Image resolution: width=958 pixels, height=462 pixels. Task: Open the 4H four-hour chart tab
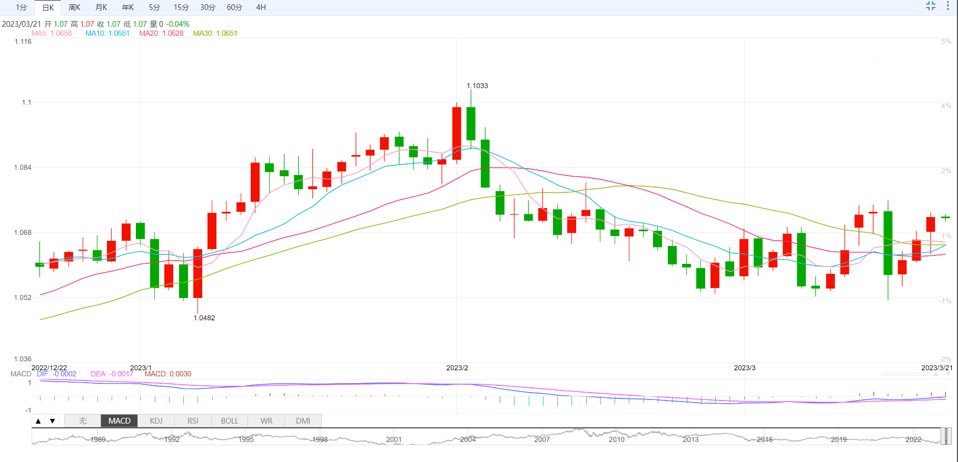(261, 7)
